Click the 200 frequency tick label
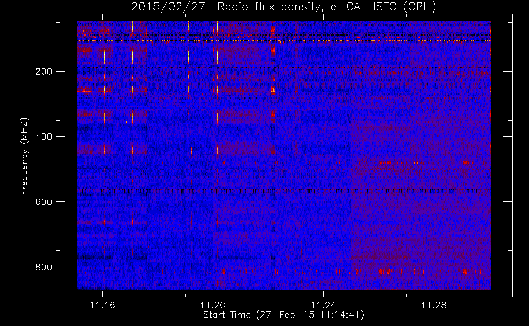 click(44, 71)
